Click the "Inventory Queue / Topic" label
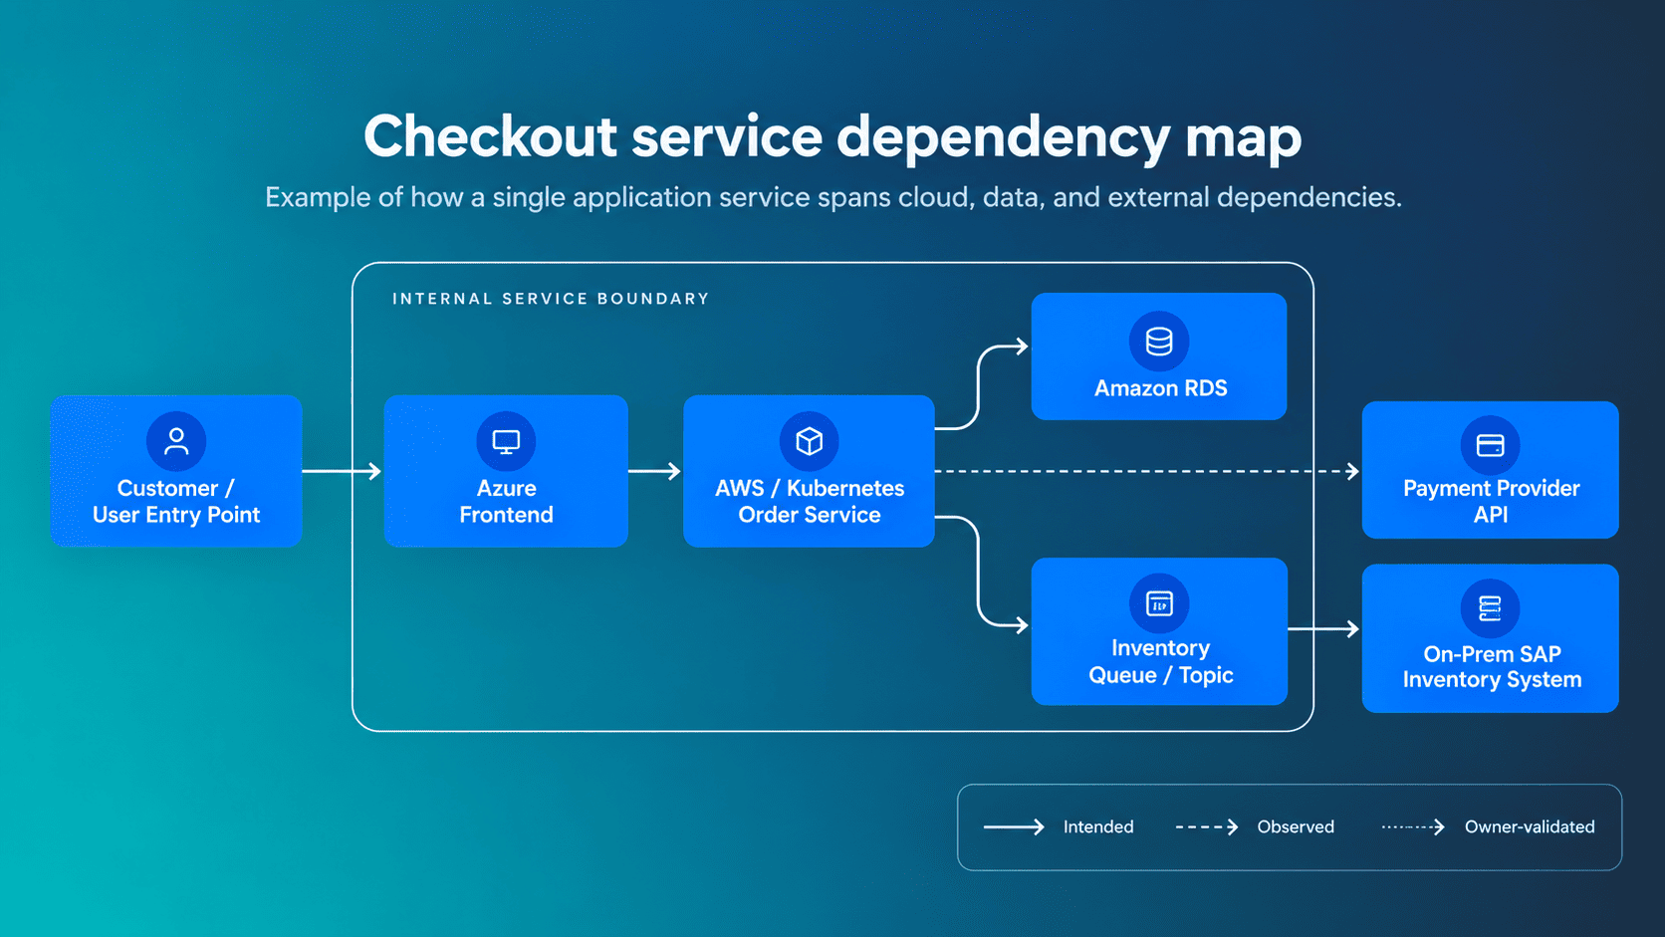 (x=1161, y=662)
